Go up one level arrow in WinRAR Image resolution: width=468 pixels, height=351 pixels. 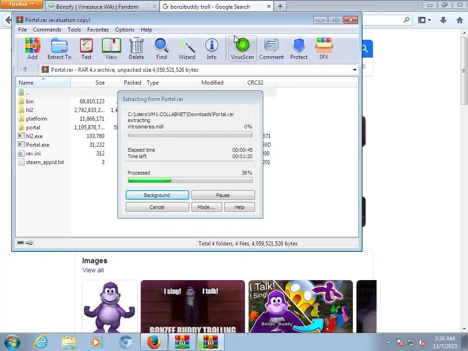tap(25, 69)
